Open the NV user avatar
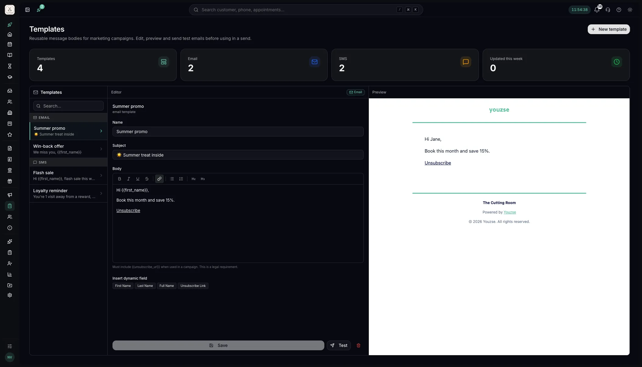Screen dimensions: 642x367 click(x=10, y=357)
